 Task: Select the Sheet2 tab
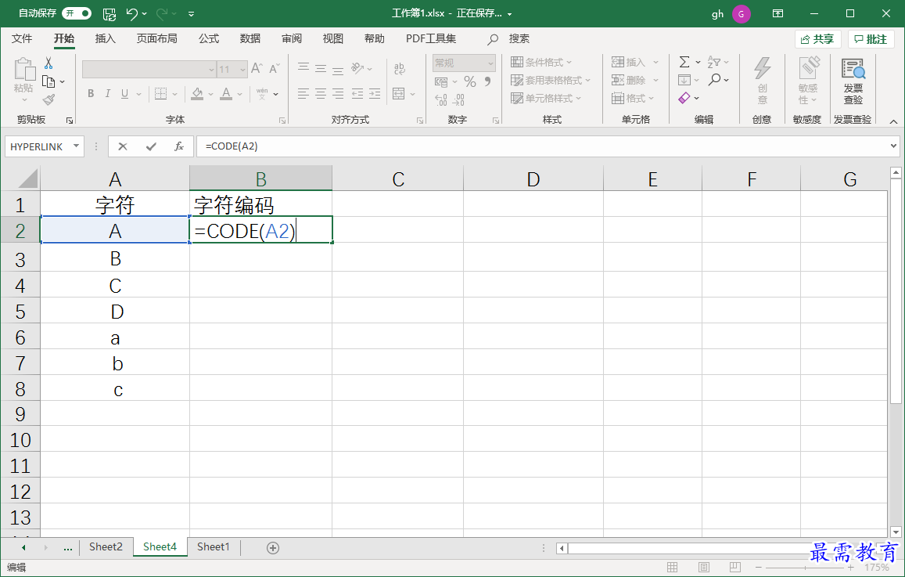click(x=106, y=547)
